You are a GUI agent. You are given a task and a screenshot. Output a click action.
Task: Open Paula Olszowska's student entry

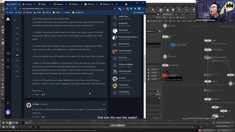pos(126,51)
